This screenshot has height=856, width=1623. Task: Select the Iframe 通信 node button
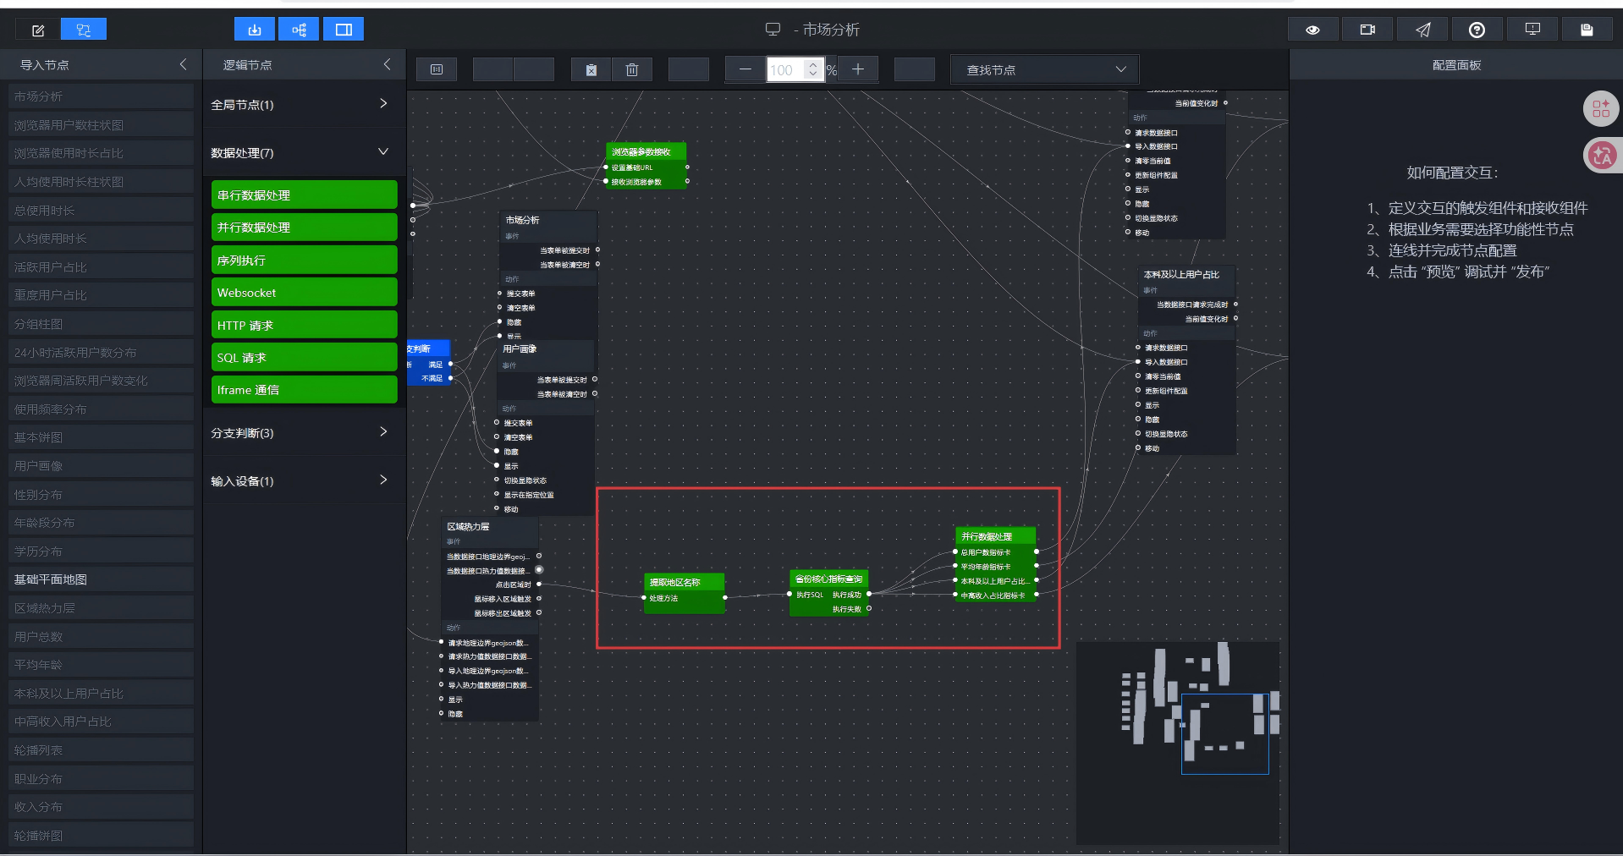305,389
